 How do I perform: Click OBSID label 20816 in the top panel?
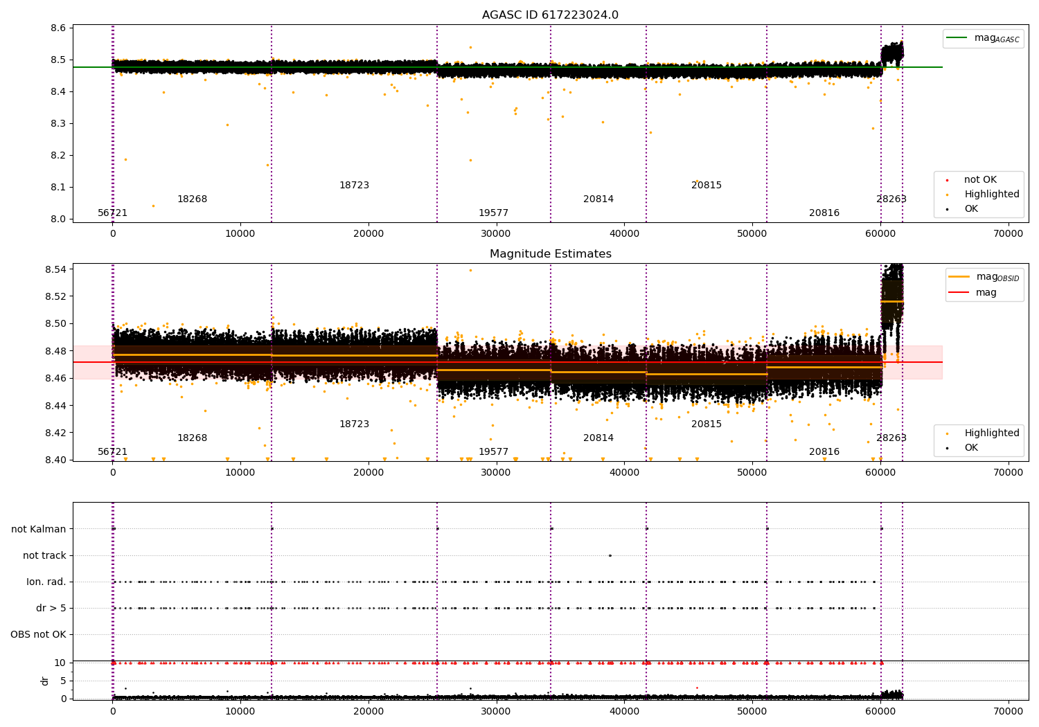824,213
